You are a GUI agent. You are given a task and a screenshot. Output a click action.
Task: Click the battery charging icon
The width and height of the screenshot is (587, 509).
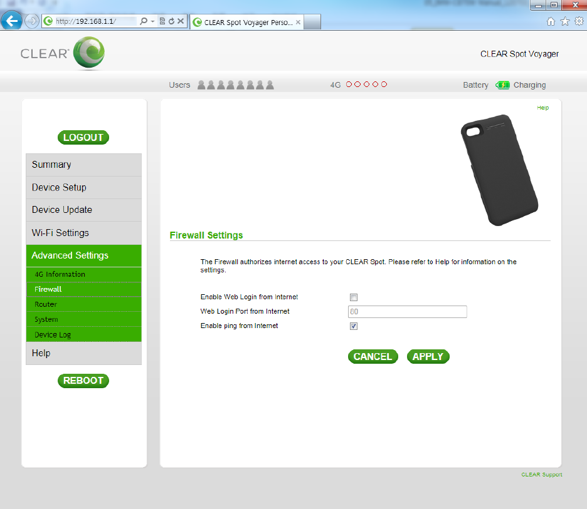502,85
